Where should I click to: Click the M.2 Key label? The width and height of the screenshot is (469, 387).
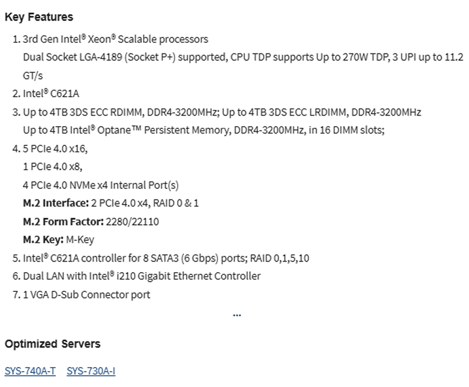(43, 240)
